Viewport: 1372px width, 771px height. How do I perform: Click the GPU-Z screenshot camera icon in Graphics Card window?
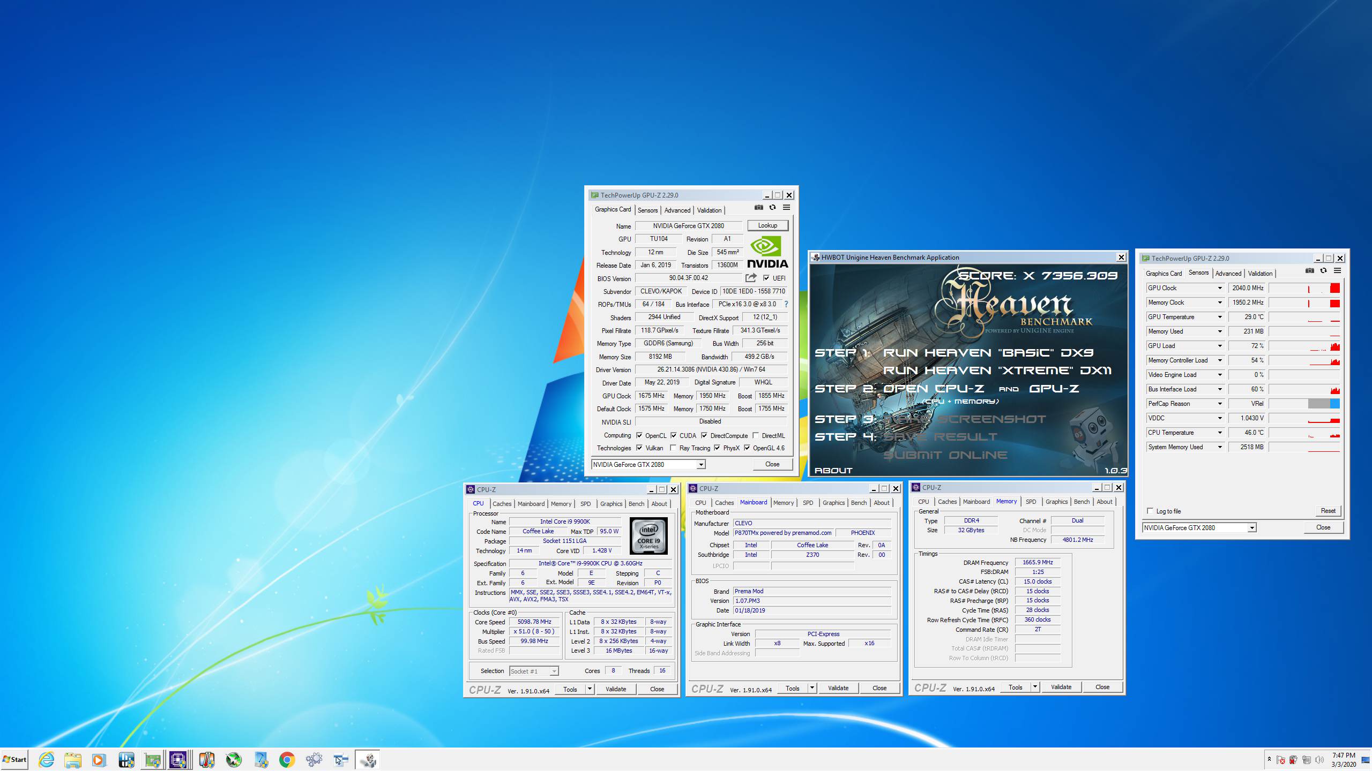(758, 208)
